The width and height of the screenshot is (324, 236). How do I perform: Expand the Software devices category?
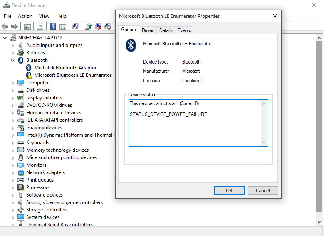coord(12,195)
